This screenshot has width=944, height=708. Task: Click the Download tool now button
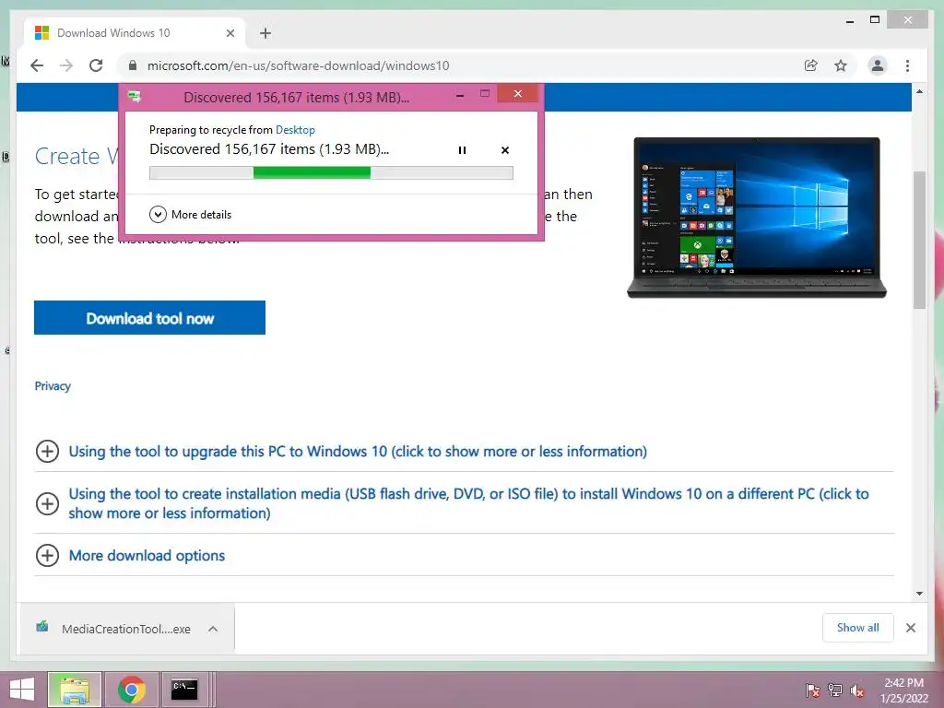pyautogui.click(x=150, y=318)
